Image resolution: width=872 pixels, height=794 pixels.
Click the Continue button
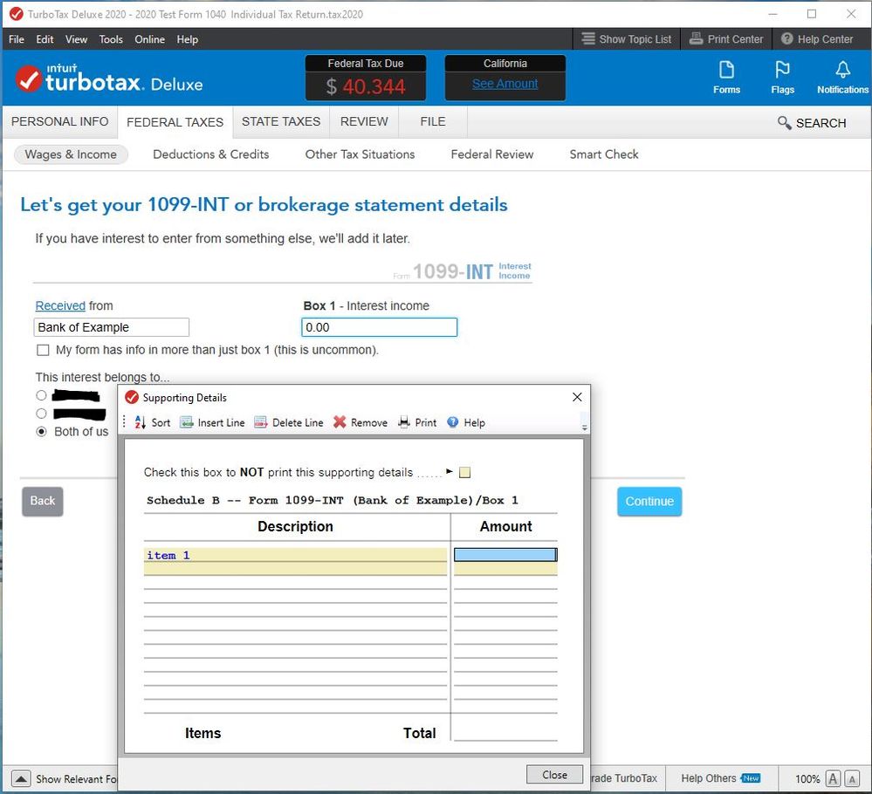(649, 502)
